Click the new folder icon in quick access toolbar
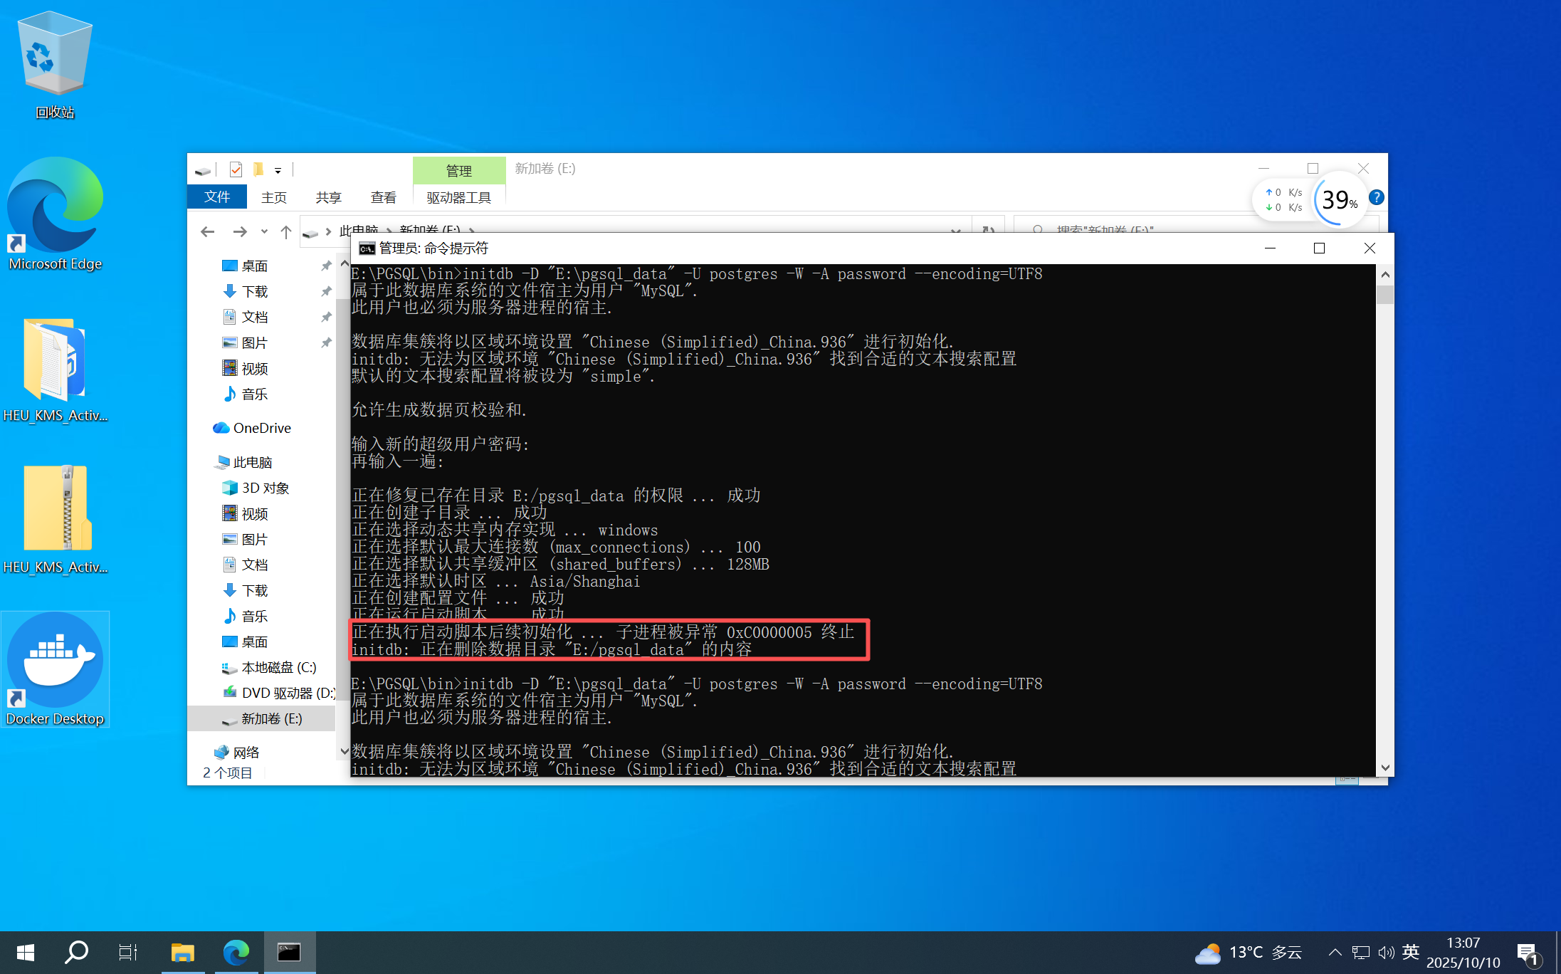Viewport: 1561px width, 974px height. [258, 169]
